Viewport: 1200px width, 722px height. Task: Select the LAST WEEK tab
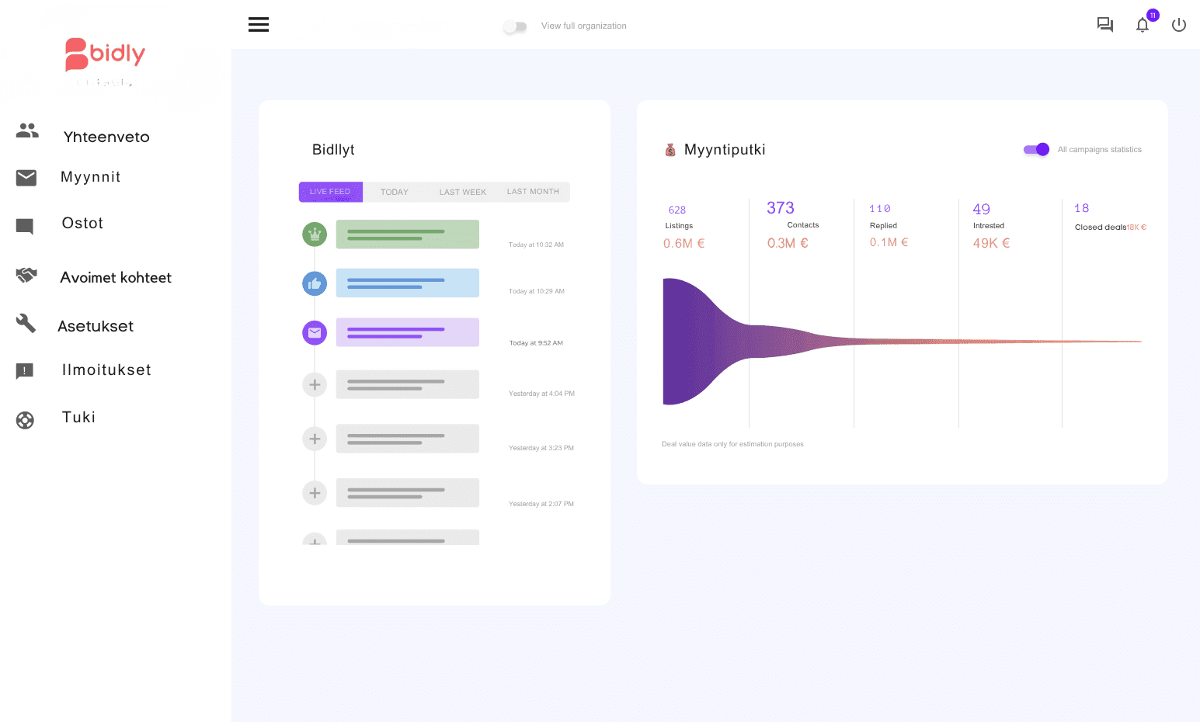pos(463,192)
